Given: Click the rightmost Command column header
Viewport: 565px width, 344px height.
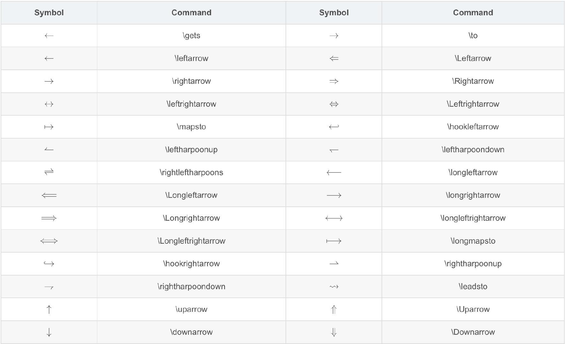Looking at the screenshot, I should 473,13.
